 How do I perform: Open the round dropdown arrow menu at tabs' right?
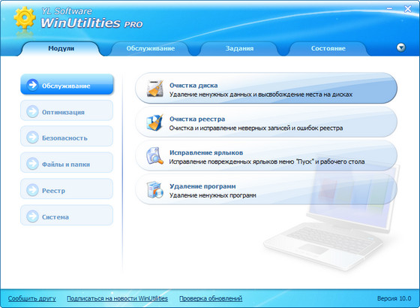coord(400,48)
